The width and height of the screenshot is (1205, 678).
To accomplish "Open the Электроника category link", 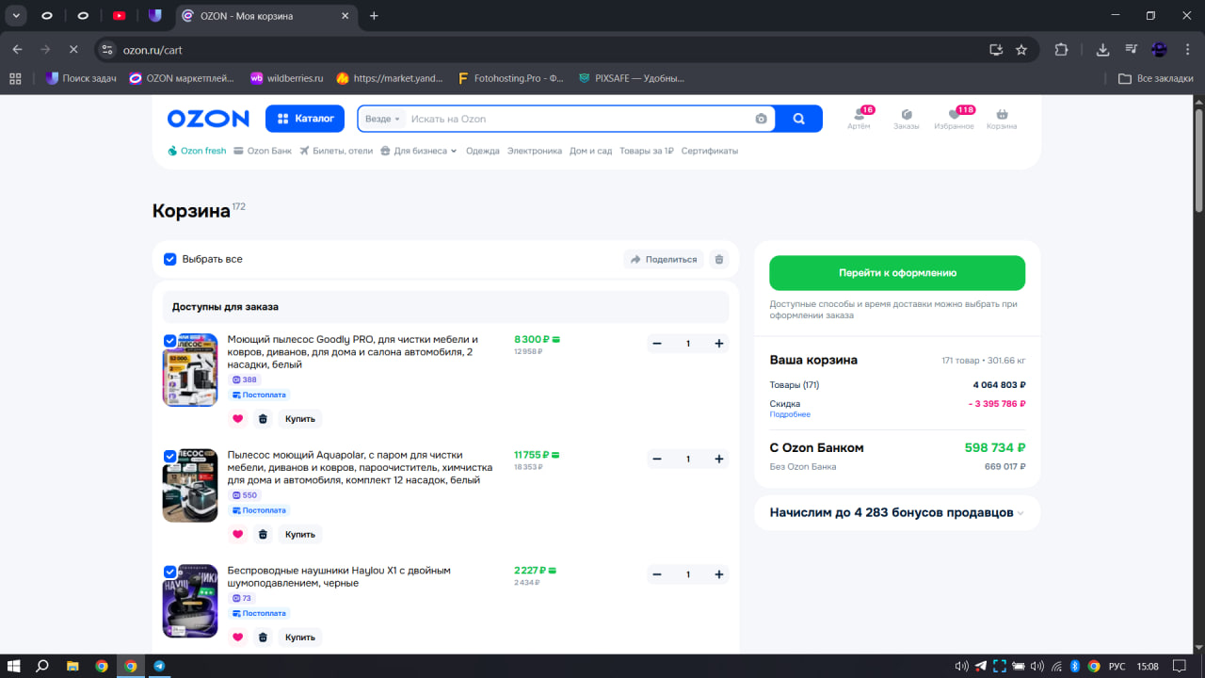I will click(534, 151).
